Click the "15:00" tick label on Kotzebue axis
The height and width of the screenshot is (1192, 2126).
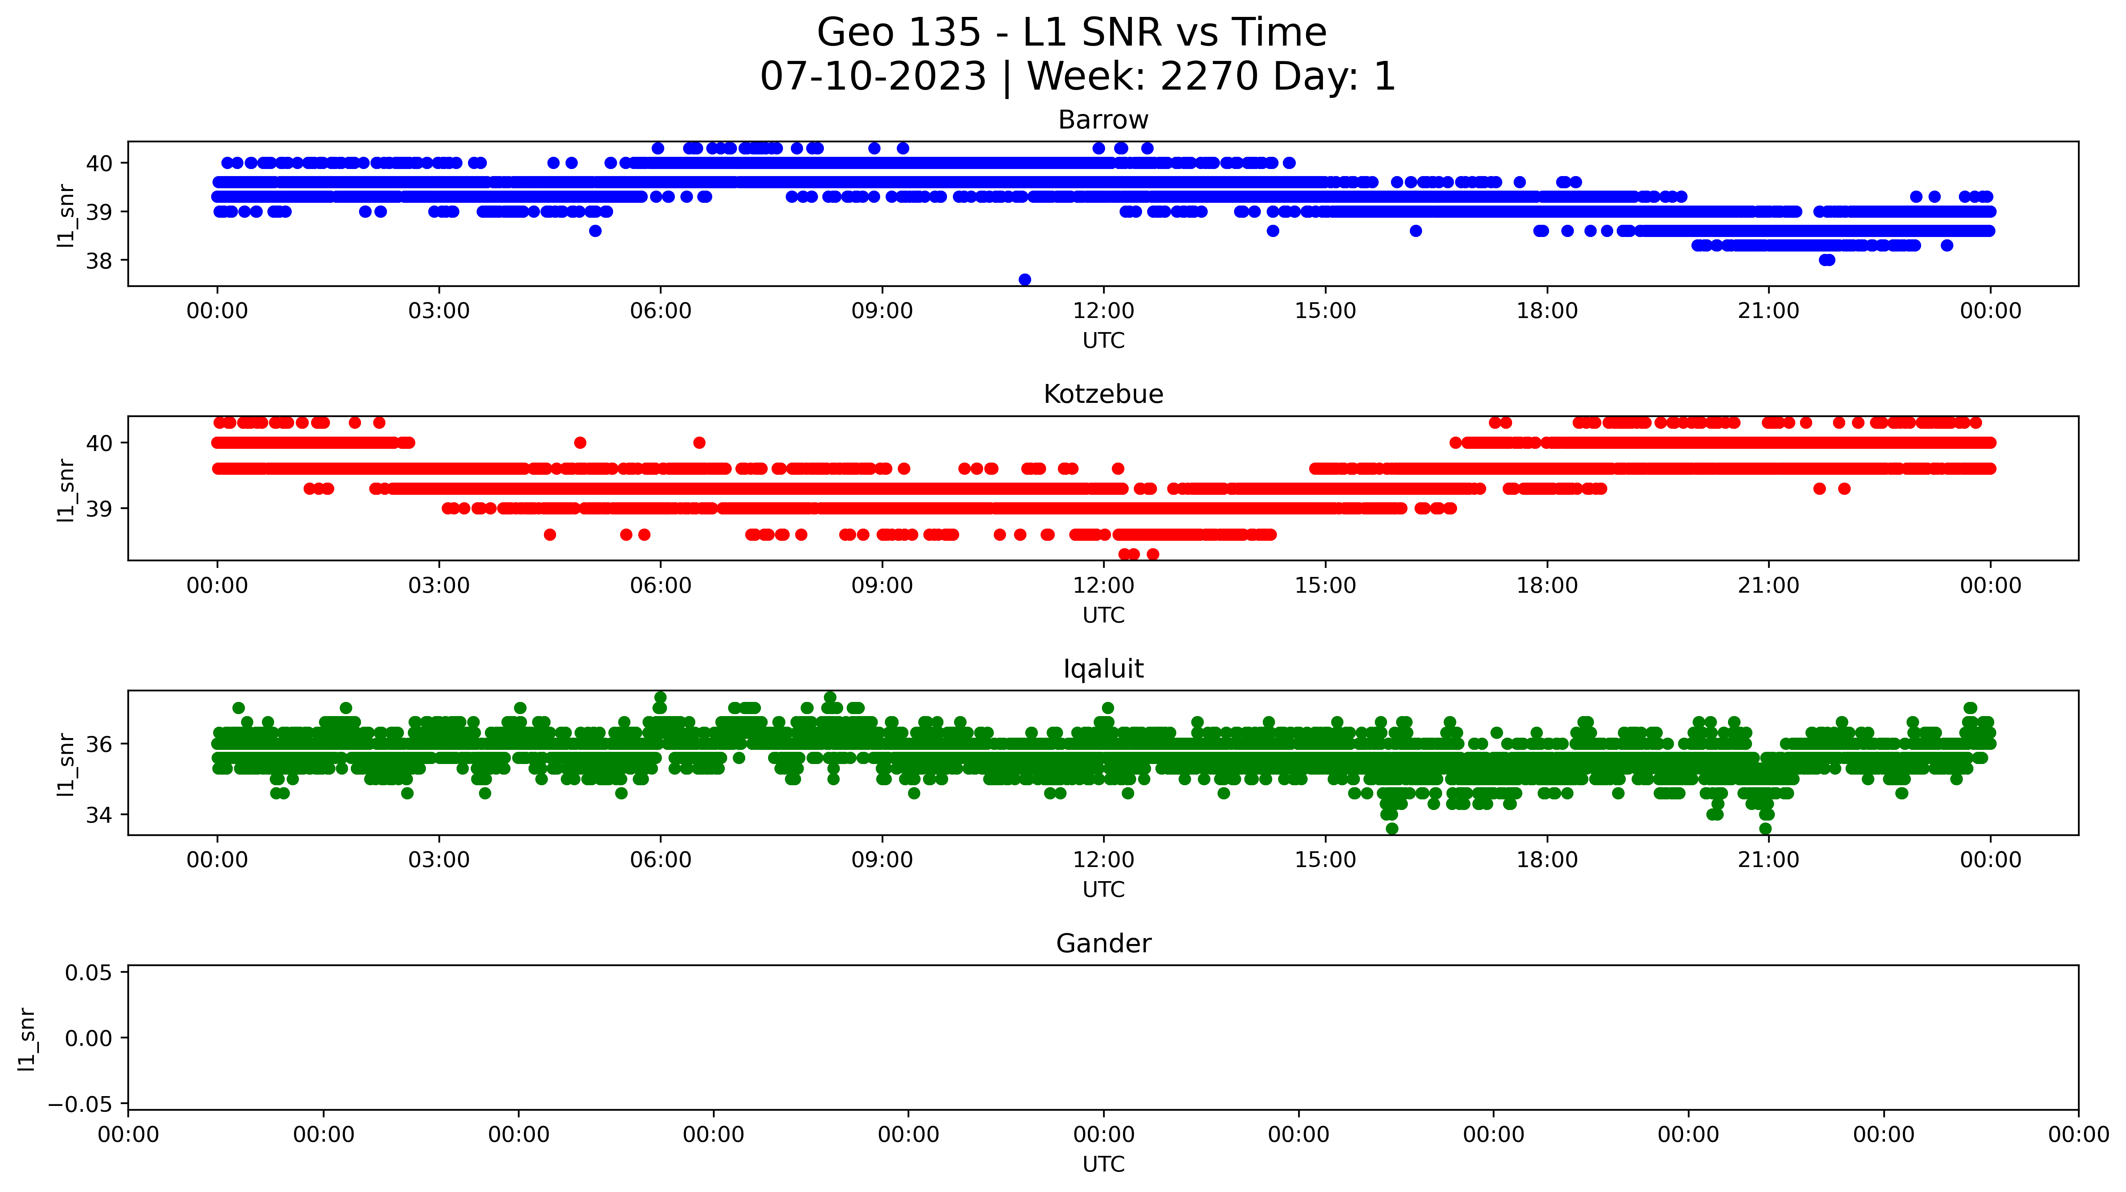click(x=1325, y=586)
